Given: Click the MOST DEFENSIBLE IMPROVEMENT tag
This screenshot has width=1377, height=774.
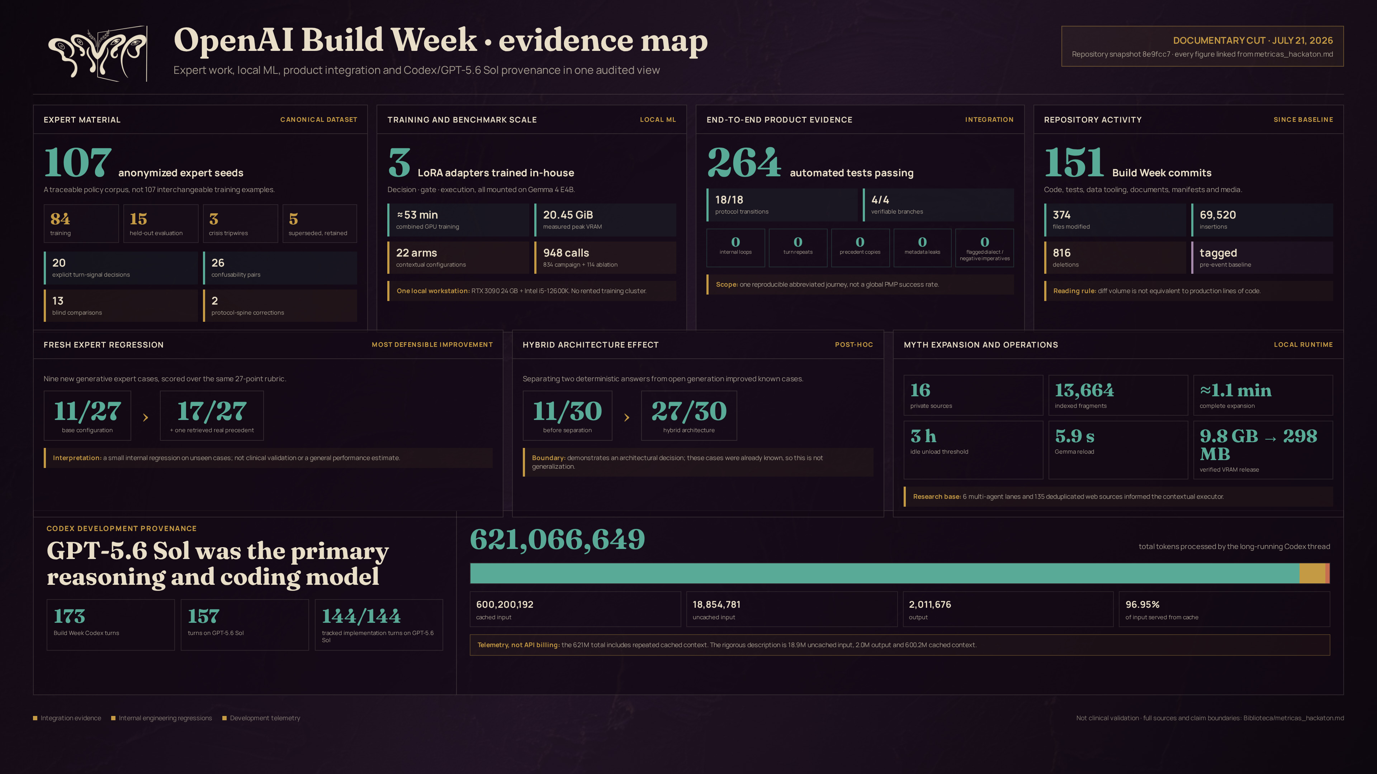Looking at the screenshot, I should pos(432,344).
